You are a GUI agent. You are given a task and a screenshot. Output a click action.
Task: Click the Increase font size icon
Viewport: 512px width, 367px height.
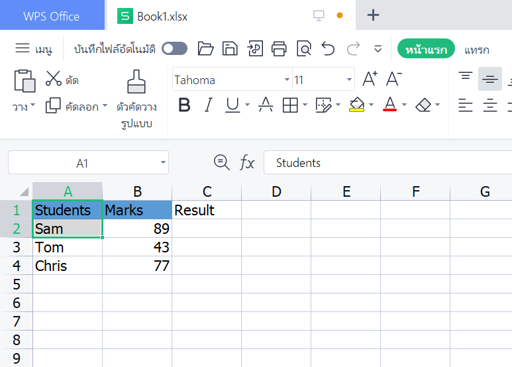[x=370, y=79]
